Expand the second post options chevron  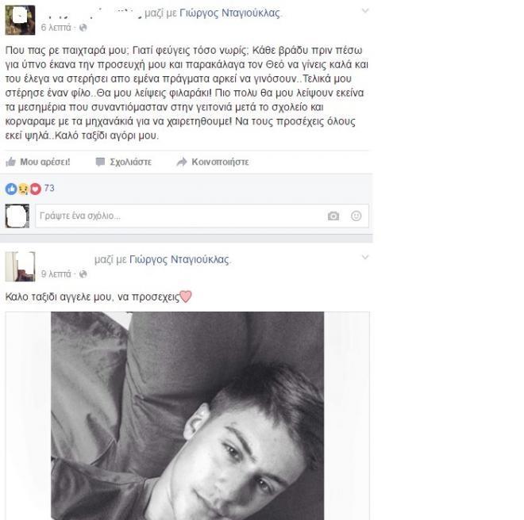coord(365,257)
